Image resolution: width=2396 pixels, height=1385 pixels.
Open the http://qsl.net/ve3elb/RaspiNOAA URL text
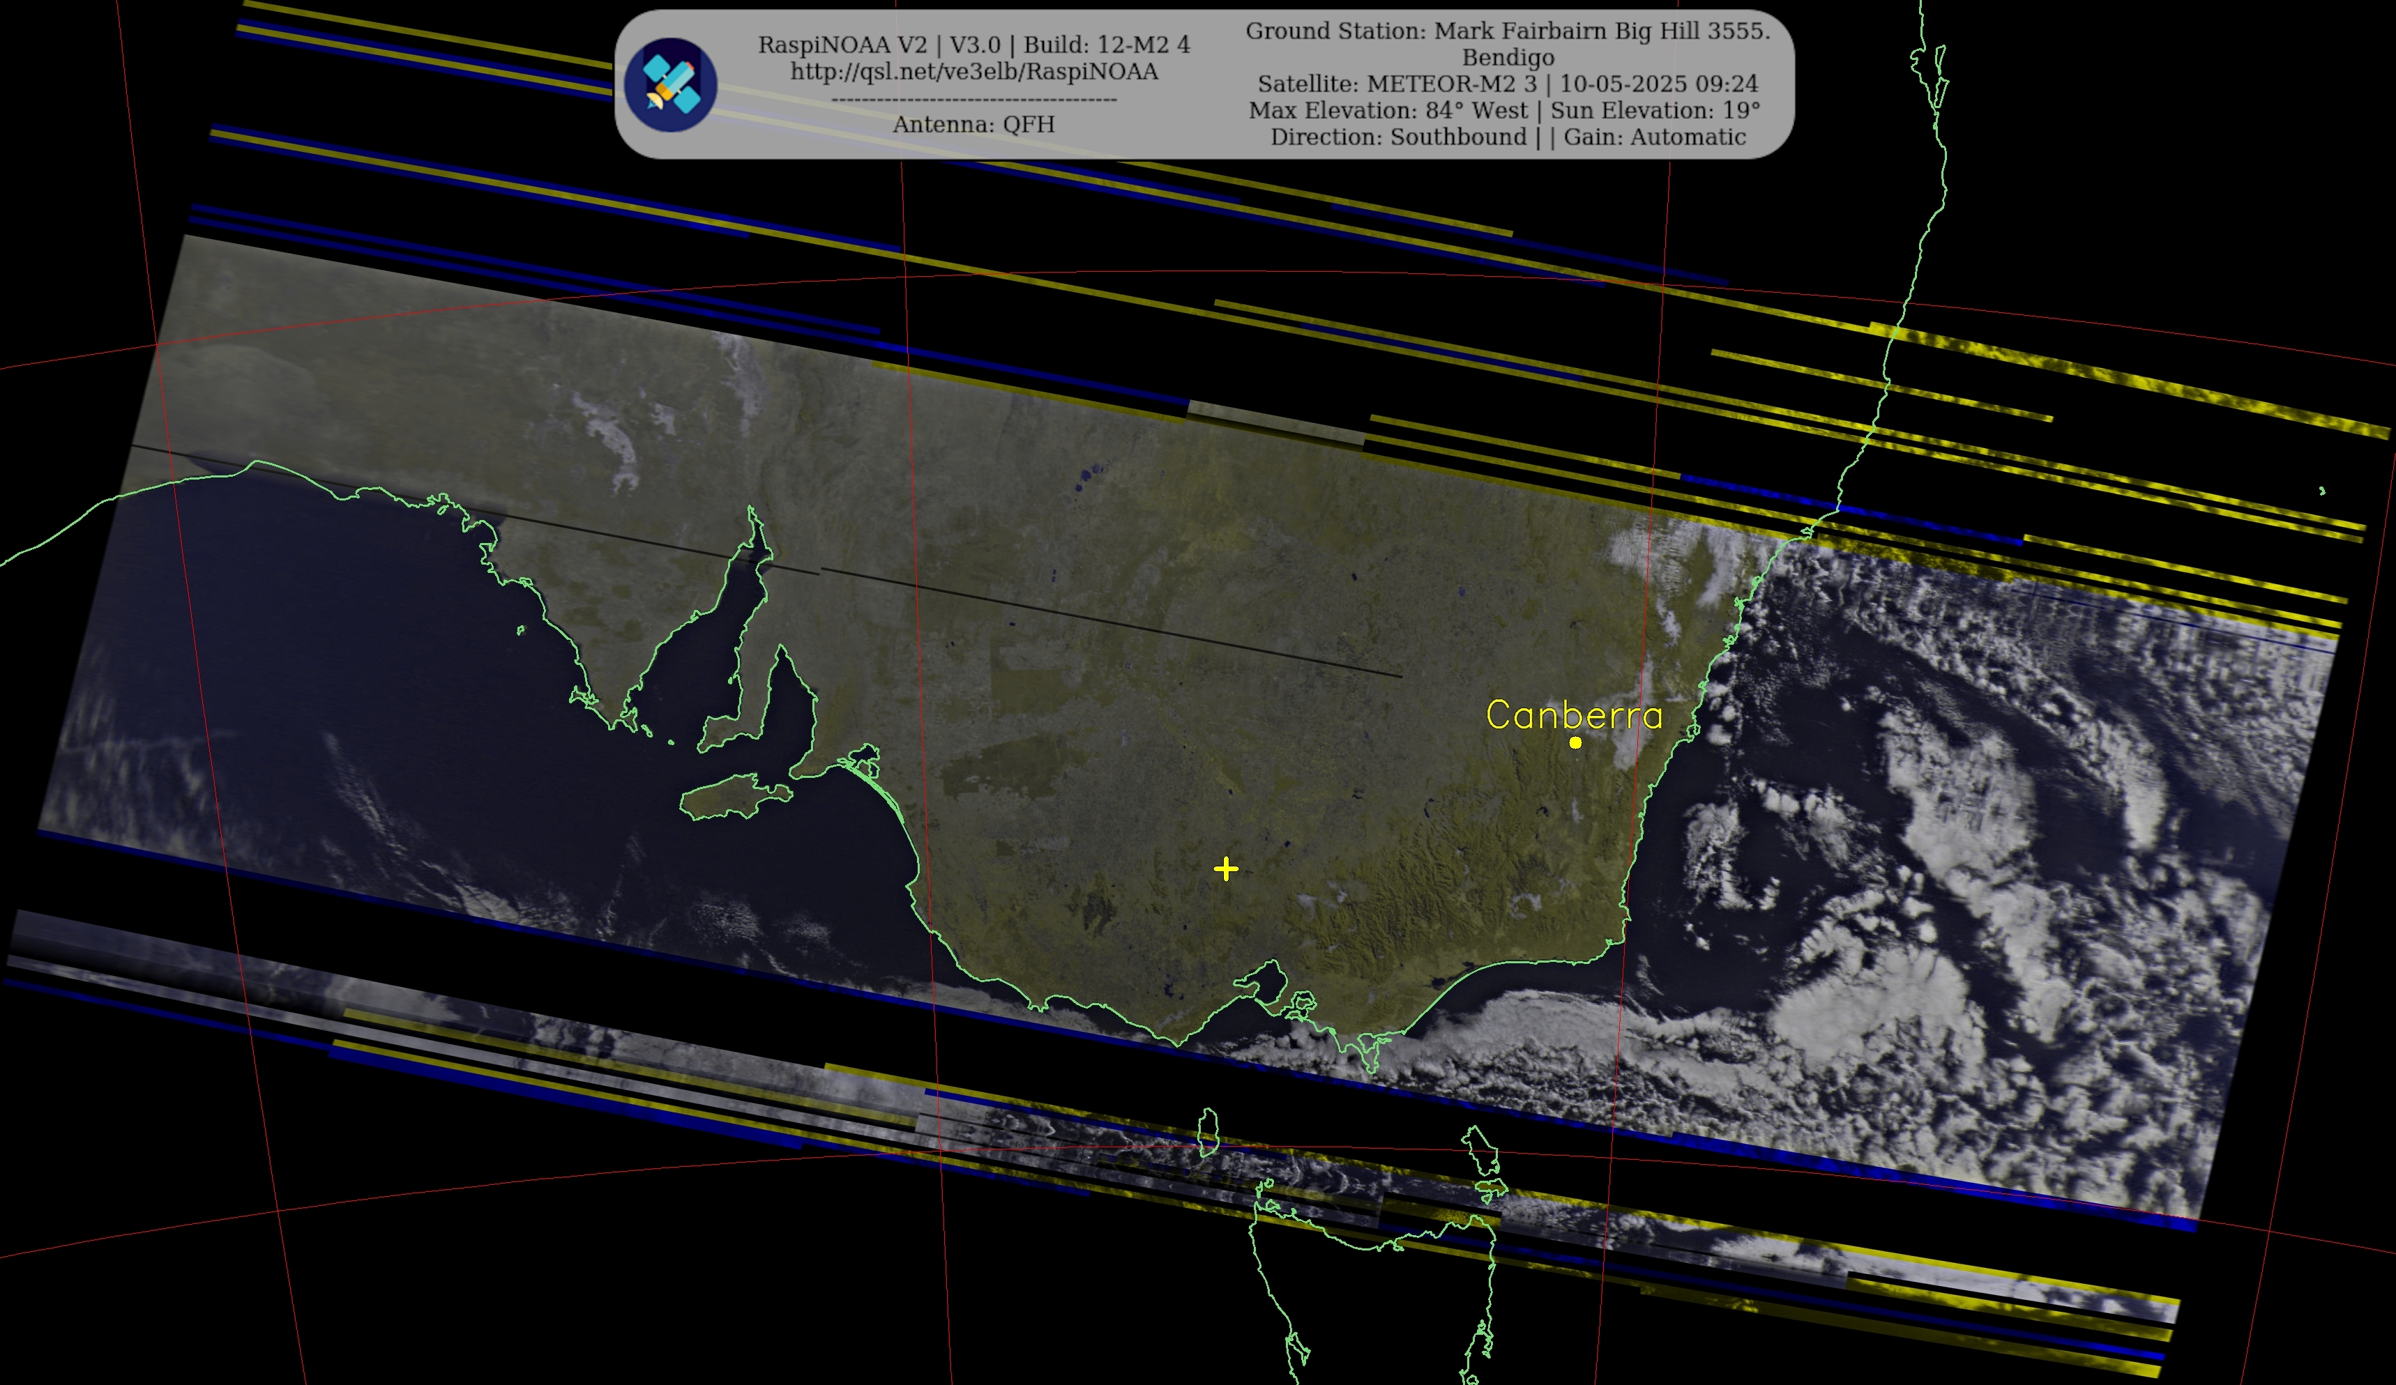[x=975, y=72]
